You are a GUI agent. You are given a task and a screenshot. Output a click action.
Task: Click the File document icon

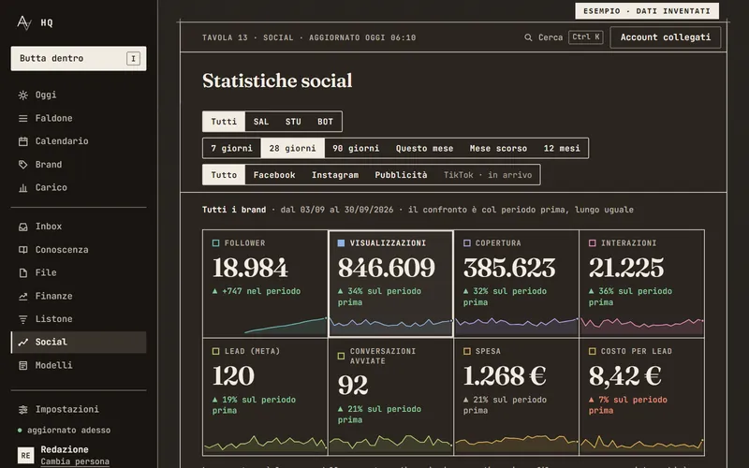tap(22, 272)
